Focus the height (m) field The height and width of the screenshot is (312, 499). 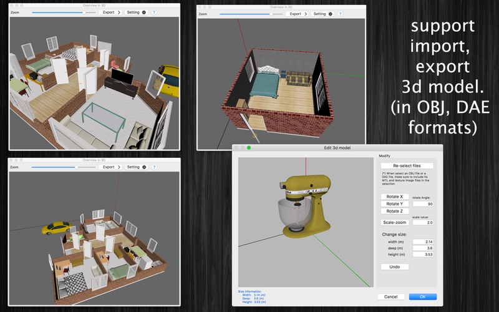click(x=423, y=255)
